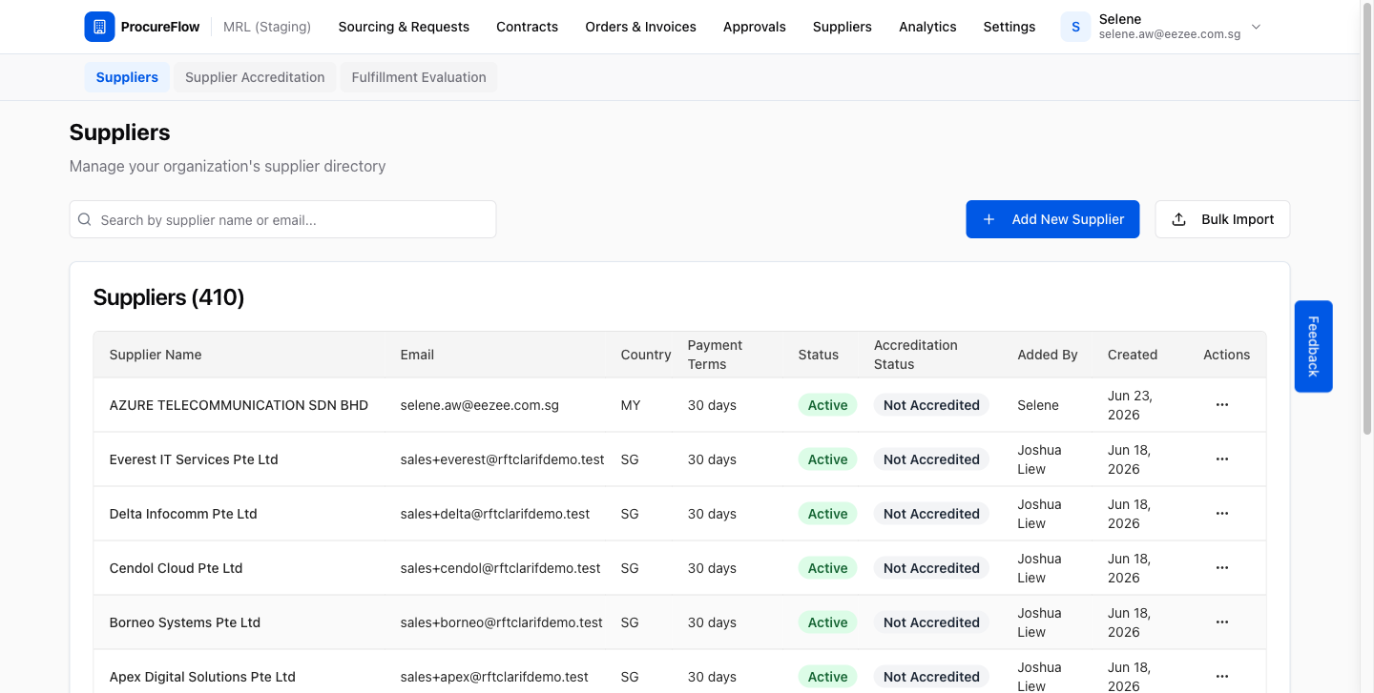
Task: Select Cendol Cloud Pte Ltd name
Action: (176, 568)
